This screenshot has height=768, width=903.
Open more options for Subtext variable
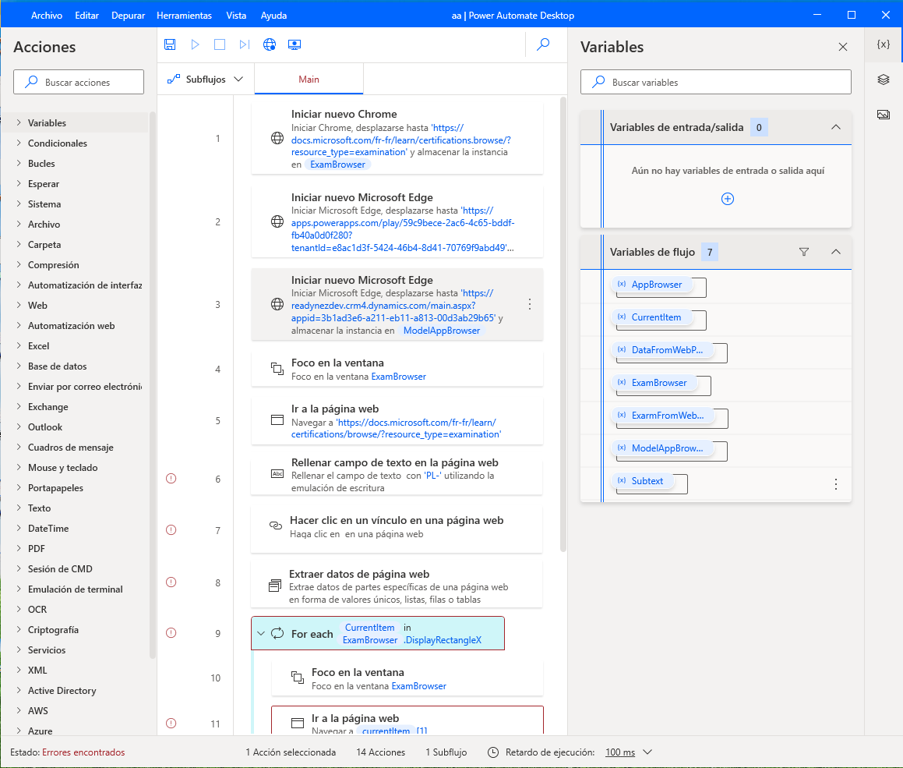point(836,484)
